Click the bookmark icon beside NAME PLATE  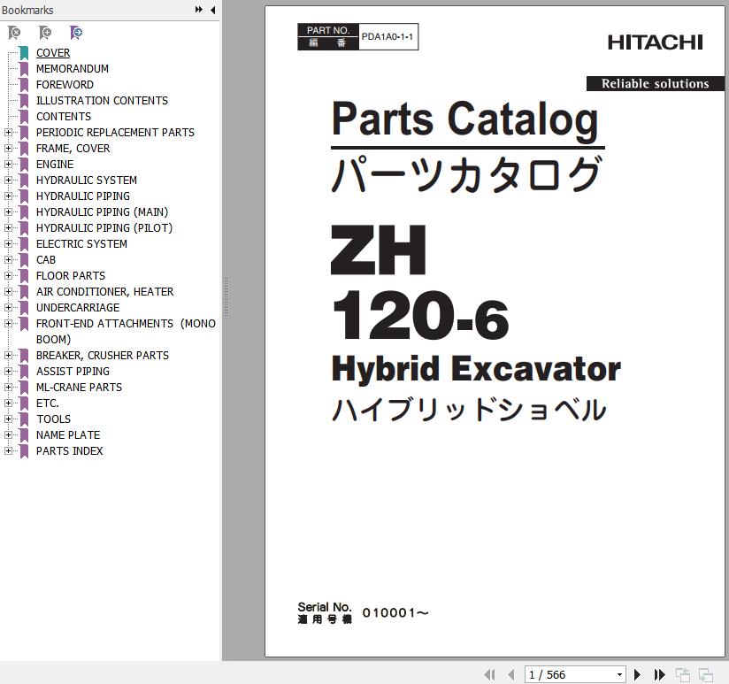pos(24,434)
